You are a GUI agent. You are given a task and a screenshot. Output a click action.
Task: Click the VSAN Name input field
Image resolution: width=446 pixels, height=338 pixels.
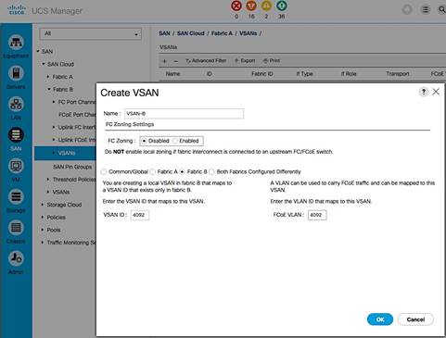[x=184, y=114]
